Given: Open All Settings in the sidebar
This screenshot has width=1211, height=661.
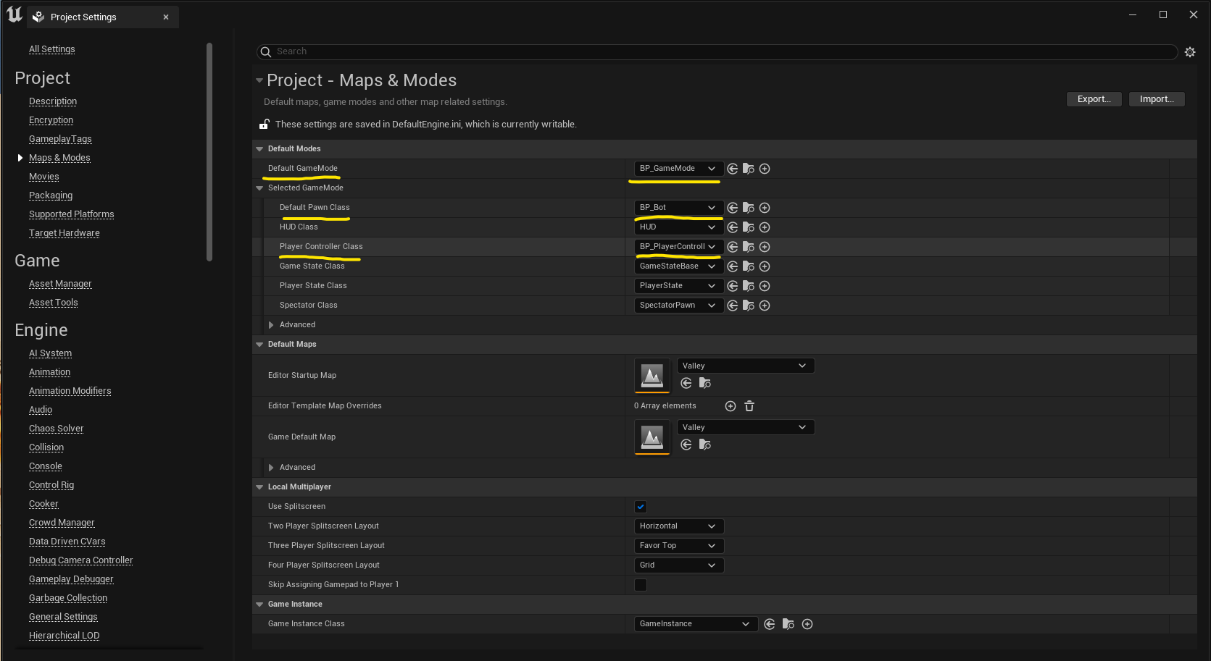Looking at the screenshot, I should [x=52, y=49].
